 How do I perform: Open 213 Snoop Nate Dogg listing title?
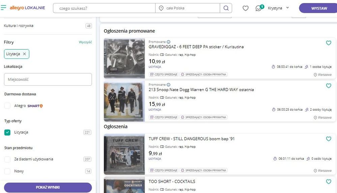[201, 90]
